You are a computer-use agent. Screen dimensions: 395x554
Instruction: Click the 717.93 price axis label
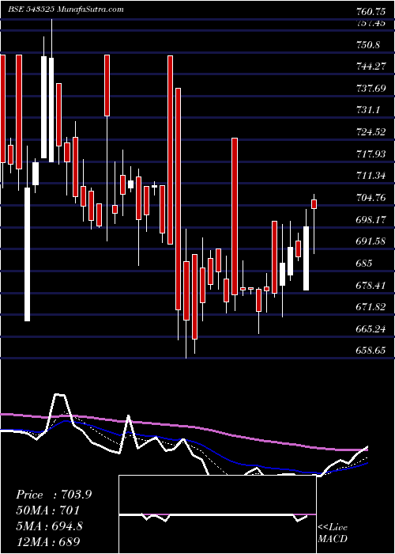pos(370,154)
